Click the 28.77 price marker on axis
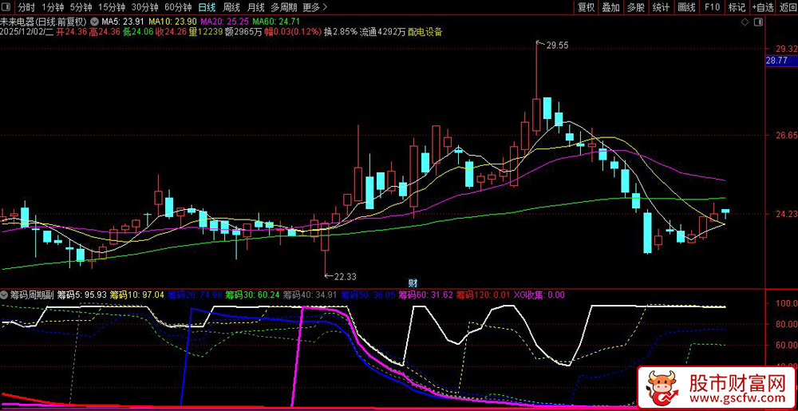Viewport: 798px width, 411px height. click(776, 61)
